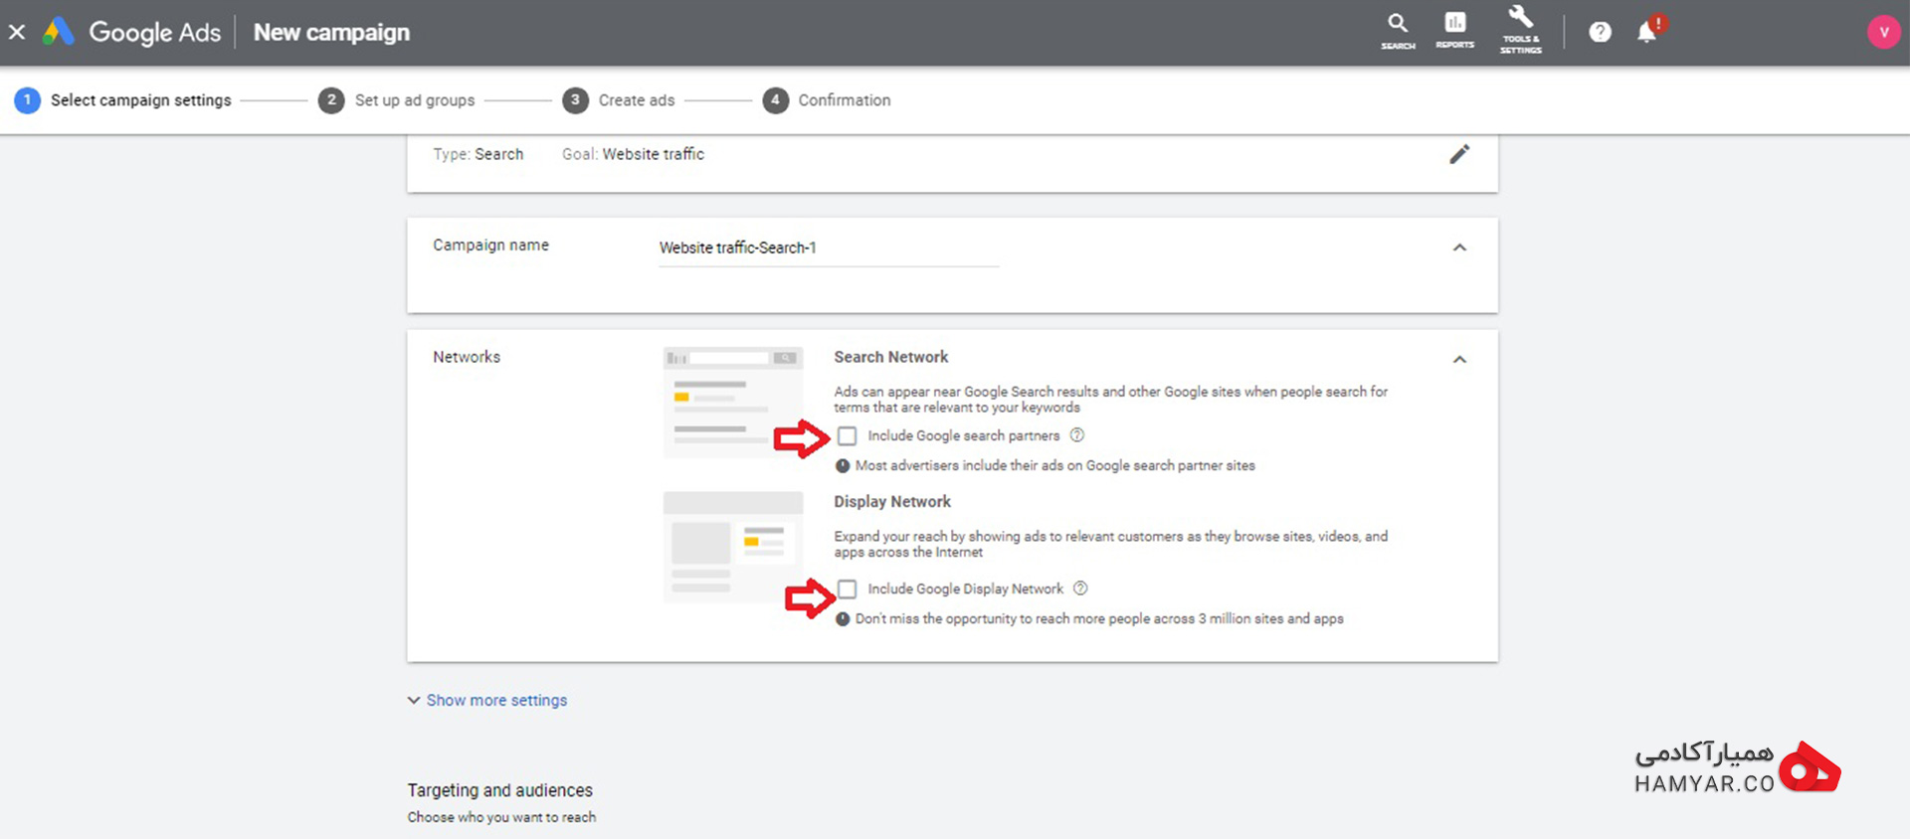Screen dimensions: 1910x839
Task: Show help for Google search partners
Action: coord(1077,435)
